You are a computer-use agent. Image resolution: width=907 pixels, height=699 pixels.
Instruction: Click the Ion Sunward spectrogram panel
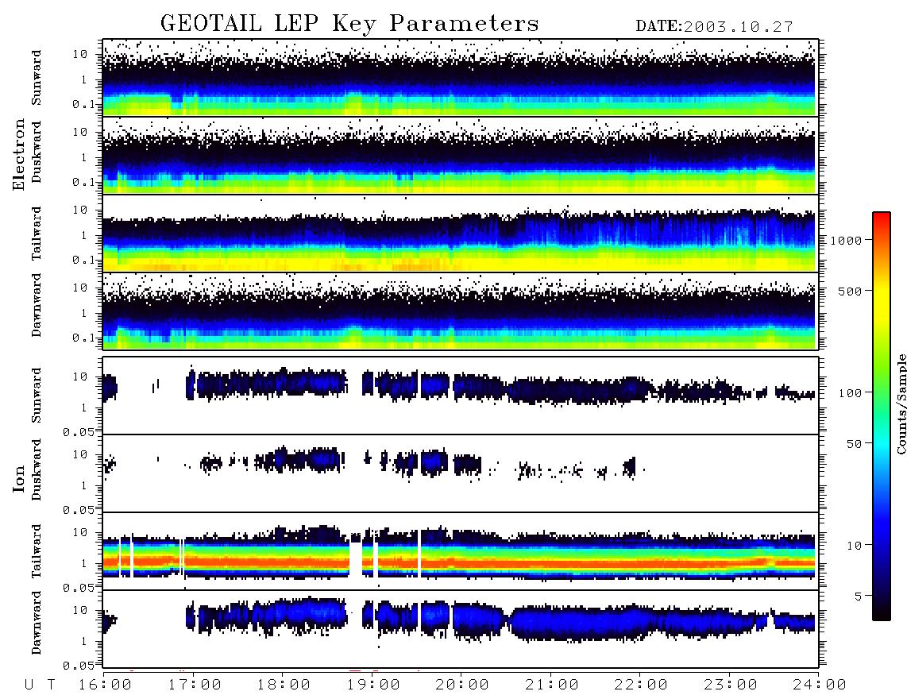pos(461,396)
